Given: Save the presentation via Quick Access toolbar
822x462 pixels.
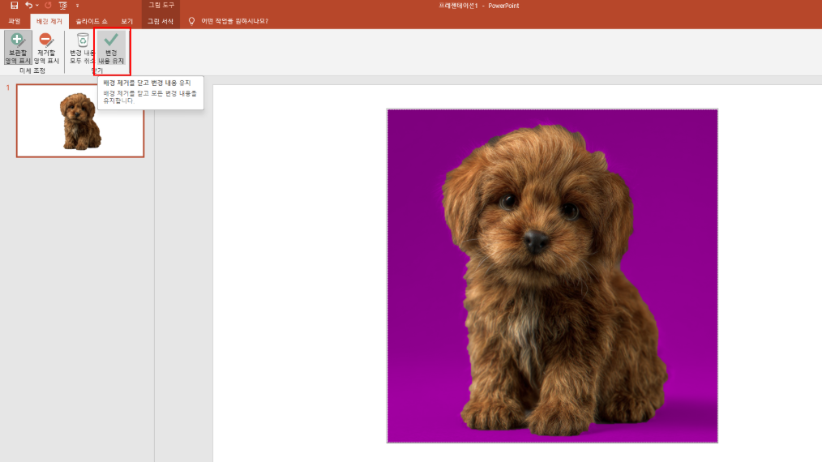Looking at the screenshot, I should [14, 5].
